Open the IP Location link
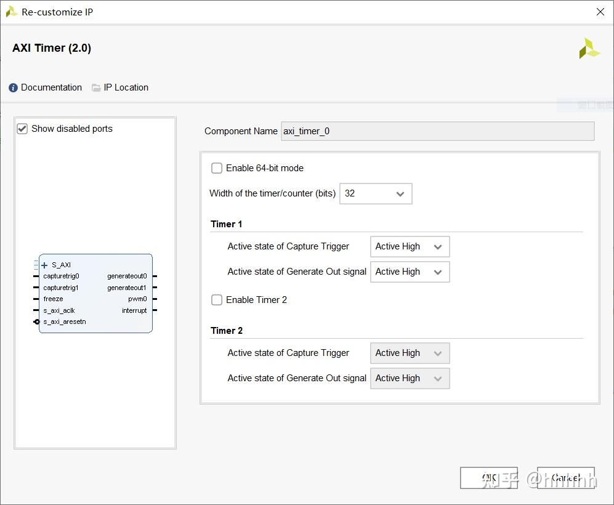 point(126,87)
